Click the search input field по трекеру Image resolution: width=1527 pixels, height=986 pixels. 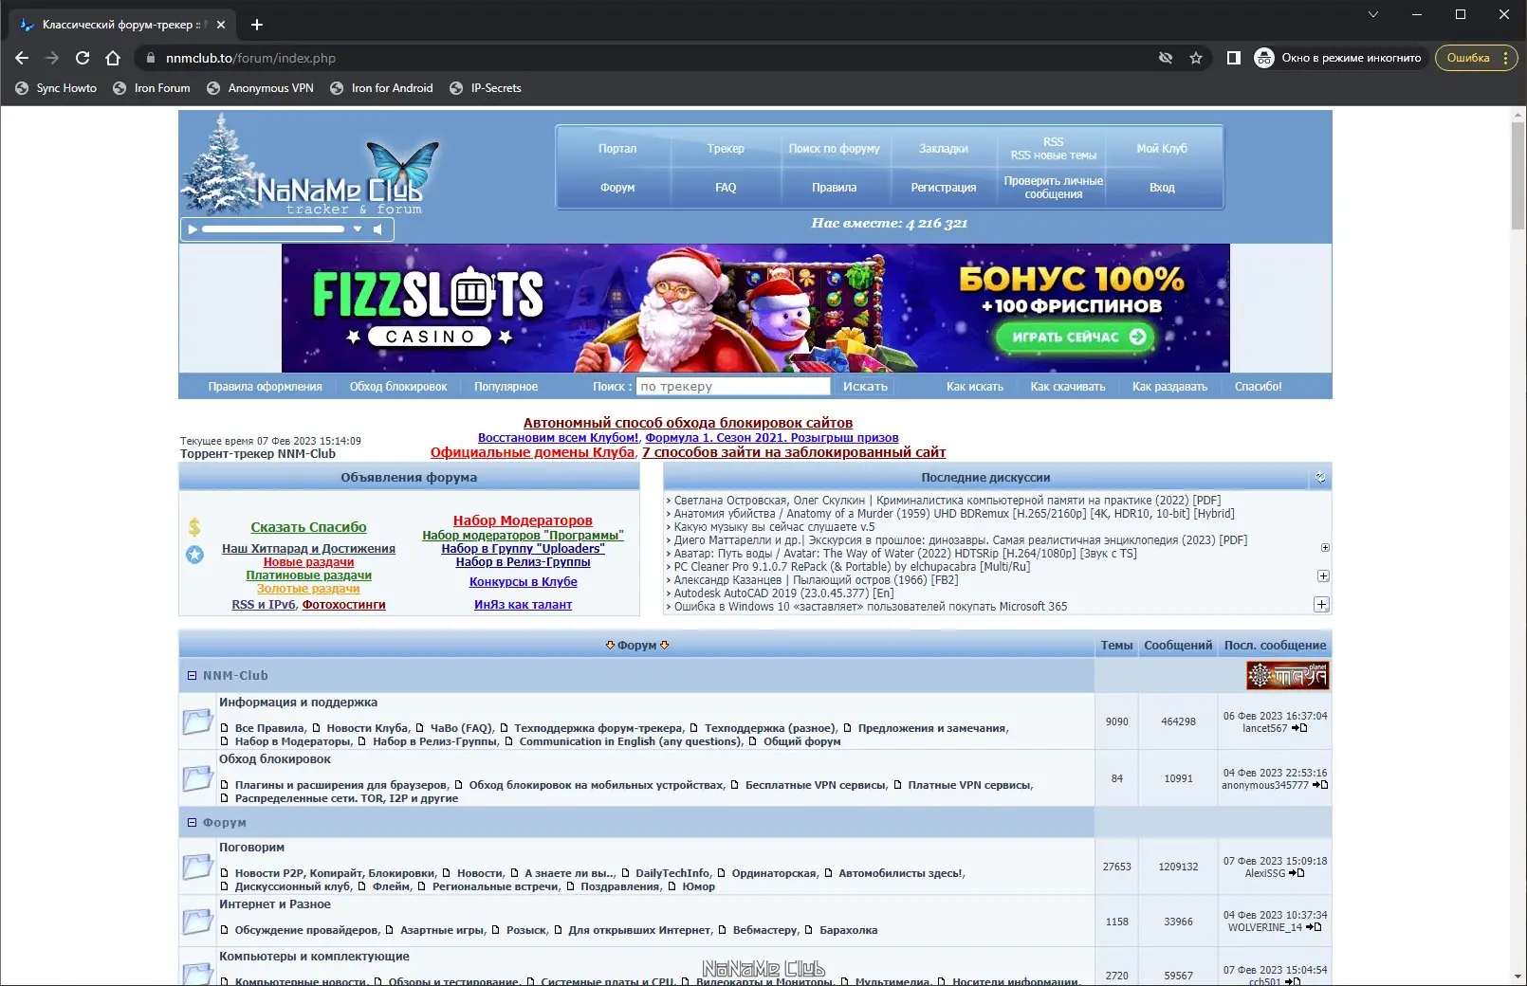[x=732, y=386]
